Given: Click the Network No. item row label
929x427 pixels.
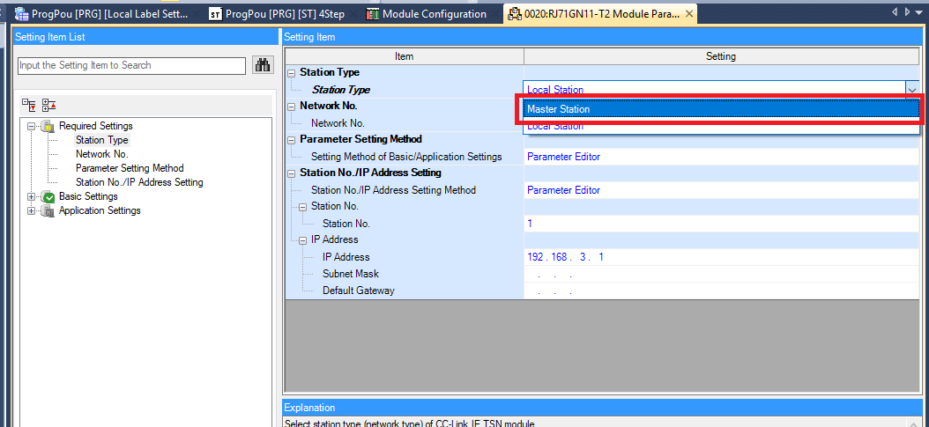Looking at the screenshot, I should (338, 123).
